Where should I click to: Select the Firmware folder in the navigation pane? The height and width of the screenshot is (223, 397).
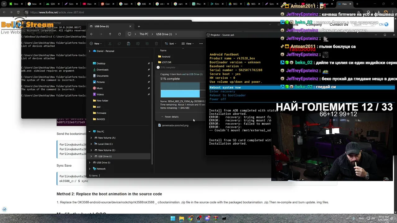(101, 113)
